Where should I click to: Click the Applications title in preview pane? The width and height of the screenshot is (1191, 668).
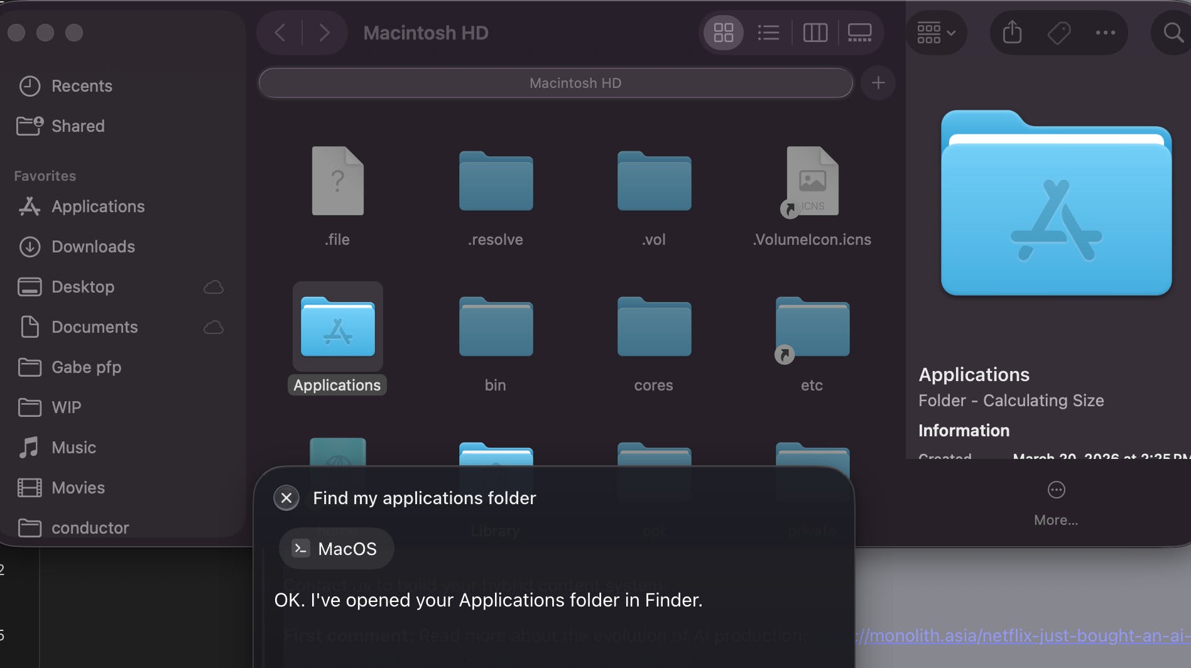click(x=974, y=375)
